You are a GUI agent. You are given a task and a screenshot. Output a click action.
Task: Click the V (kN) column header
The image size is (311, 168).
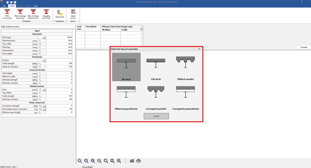tap(124, 30)
